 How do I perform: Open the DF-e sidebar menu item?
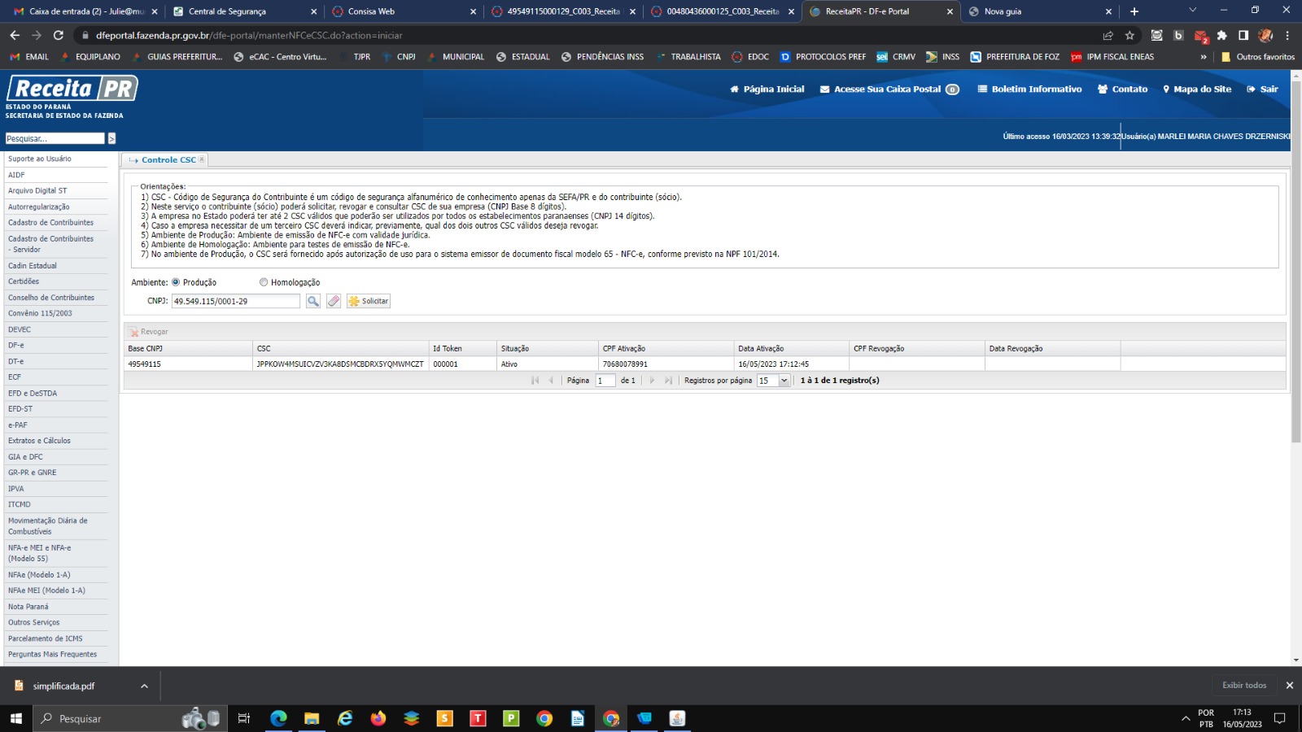(x=16, y=345)
